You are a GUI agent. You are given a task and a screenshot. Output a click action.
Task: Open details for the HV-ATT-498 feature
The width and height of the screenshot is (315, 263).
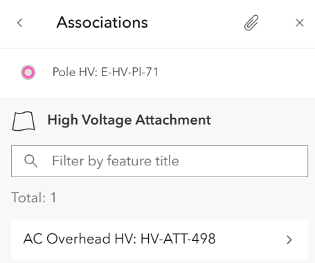(159, 239)
